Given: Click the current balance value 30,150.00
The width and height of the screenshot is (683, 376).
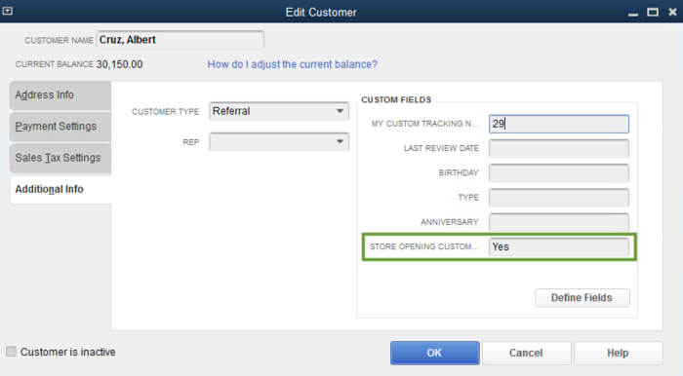Looking at the screenshot, I should pos(119,64).
